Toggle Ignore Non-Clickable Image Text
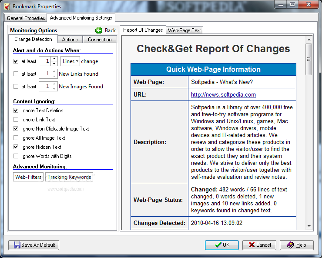Viewport: 322px width, 258px height. (x=16, y=129)
